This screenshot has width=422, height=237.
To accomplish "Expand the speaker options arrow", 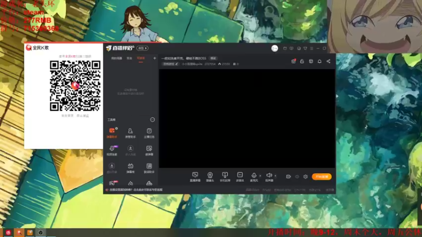I will coord(275,176).
